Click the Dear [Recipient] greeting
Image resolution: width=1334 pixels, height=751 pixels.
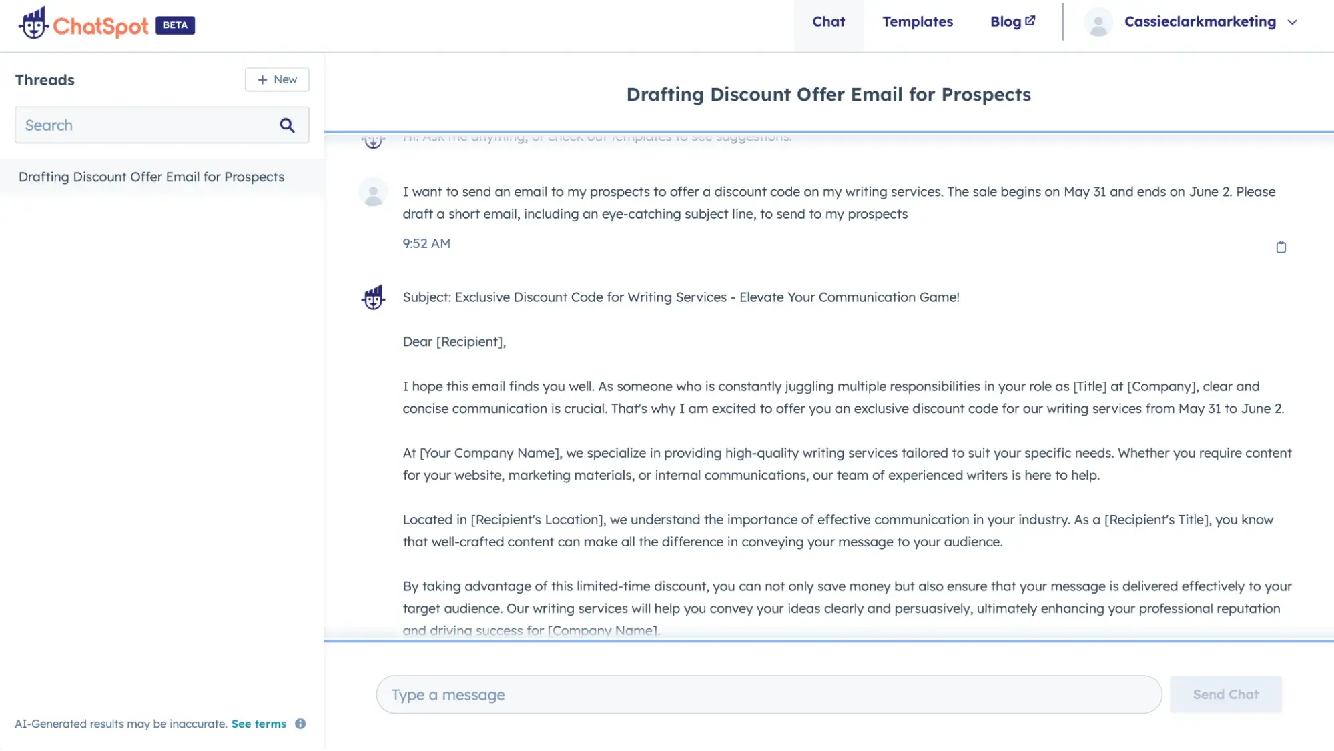(x=454, y=342)
